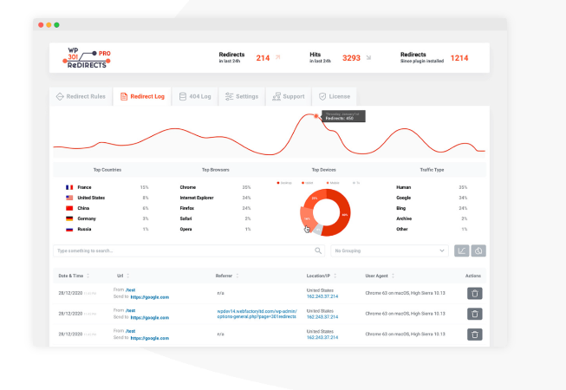This screenshot has width=566, height=390.
Task: Click the 'Bing' traffic type row
Action: pyautogui.click(x=432, y=208)
